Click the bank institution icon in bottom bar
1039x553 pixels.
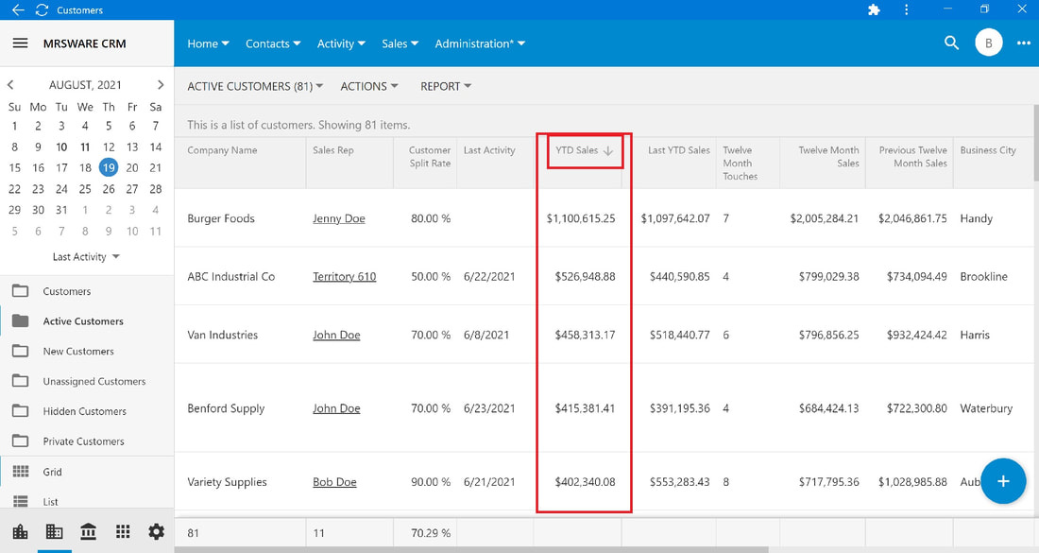point(88,531)
